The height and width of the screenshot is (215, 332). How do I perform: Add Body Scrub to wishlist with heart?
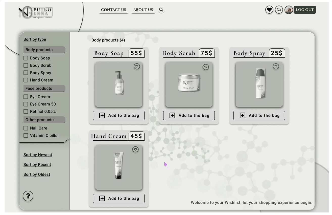pyautogui.click(x=206, y=67)
